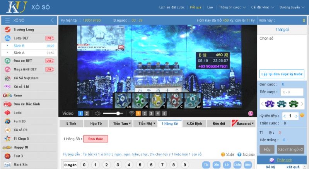Open the Sảnh A lobby
The width and height of the screenshot is (309, 169).
[29, 53]
